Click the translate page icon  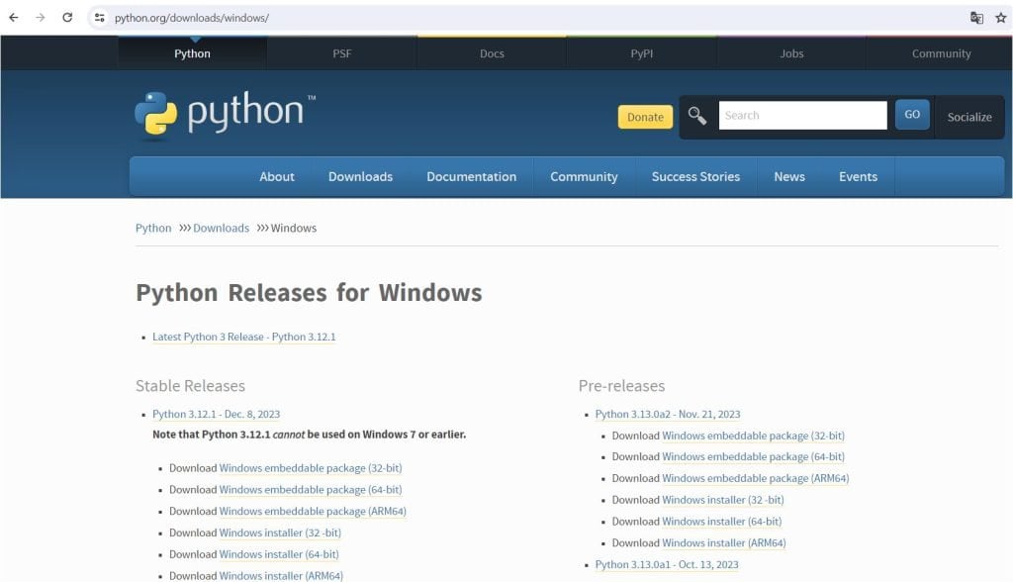tap(976, 18)
